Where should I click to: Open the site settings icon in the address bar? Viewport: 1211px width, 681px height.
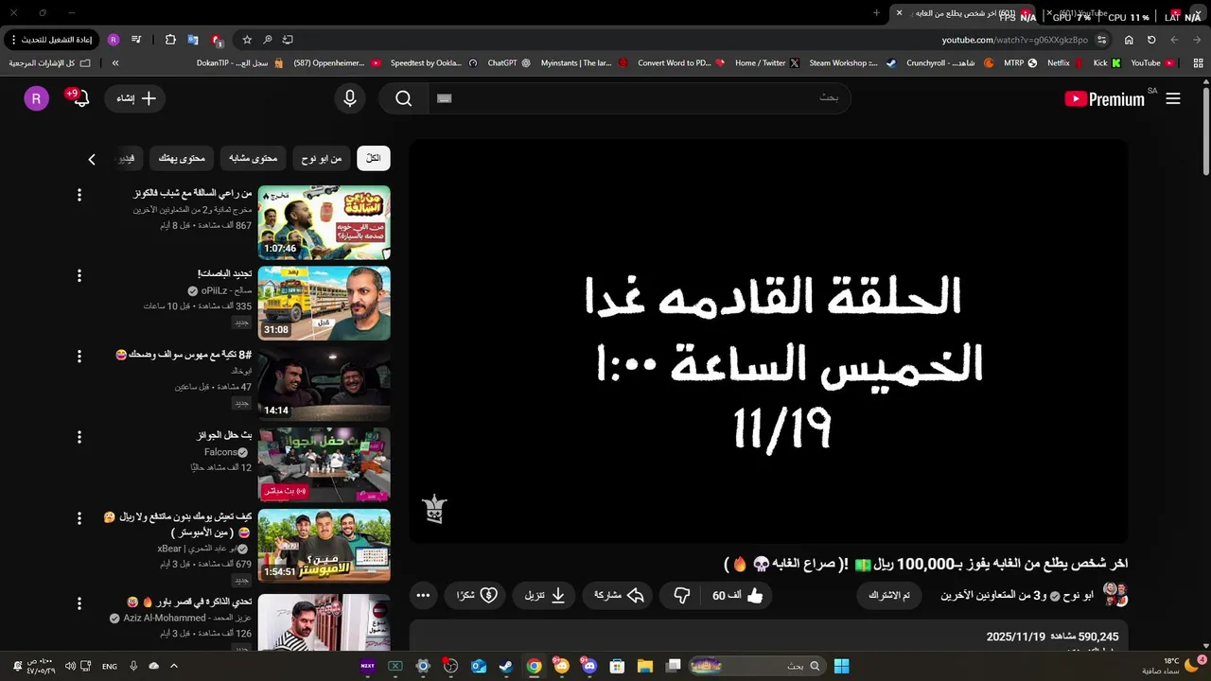point(1102,40)
